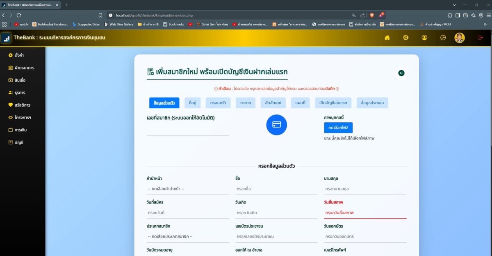Switch to the ครอบครัว tab
The height and width of the screenshot is (256, 492).
coord(218,103)
